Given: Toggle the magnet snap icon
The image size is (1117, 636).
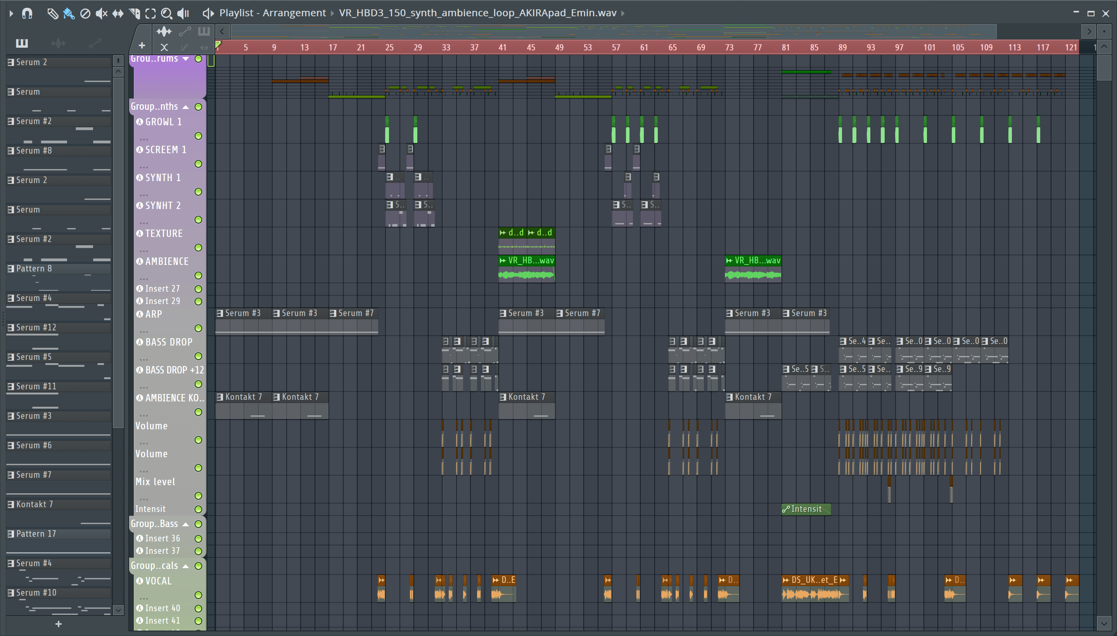Looking at the screenshot, I should [27, 13].
